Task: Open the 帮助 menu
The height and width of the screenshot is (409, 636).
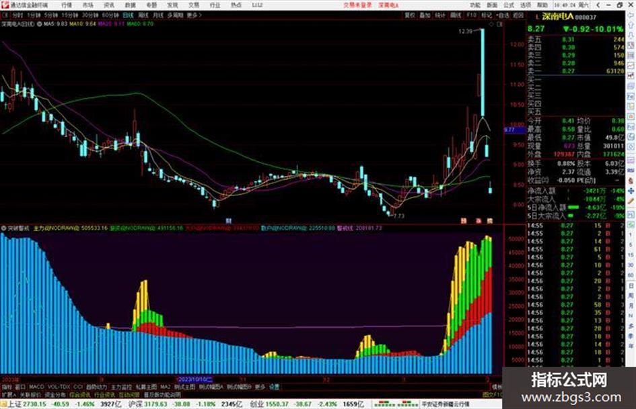Action: [542, 5]
